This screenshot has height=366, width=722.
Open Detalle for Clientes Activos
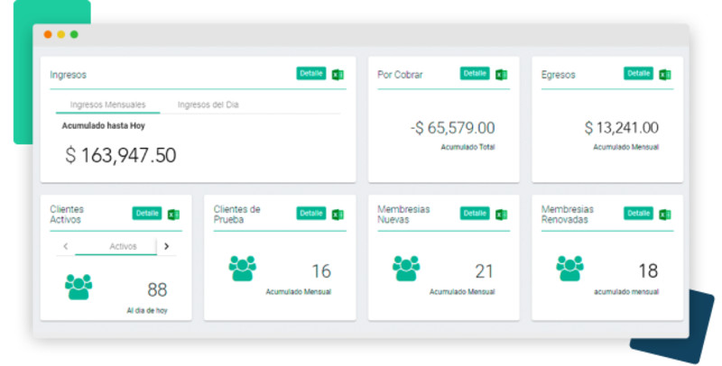pos(147,214)
